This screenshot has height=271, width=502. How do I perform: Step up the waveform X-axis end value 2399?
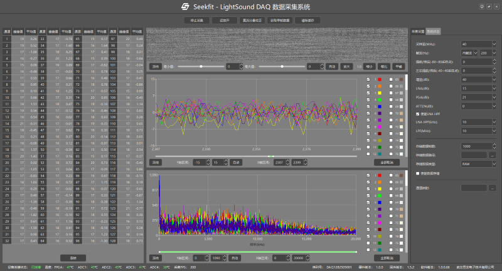pyautogui.click(x=305, y=161)
